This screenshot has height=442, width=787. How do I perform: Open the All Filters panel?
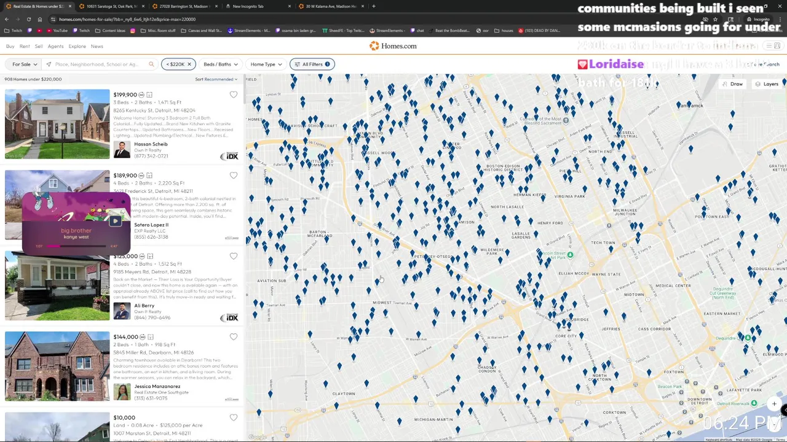pos(312,64)
